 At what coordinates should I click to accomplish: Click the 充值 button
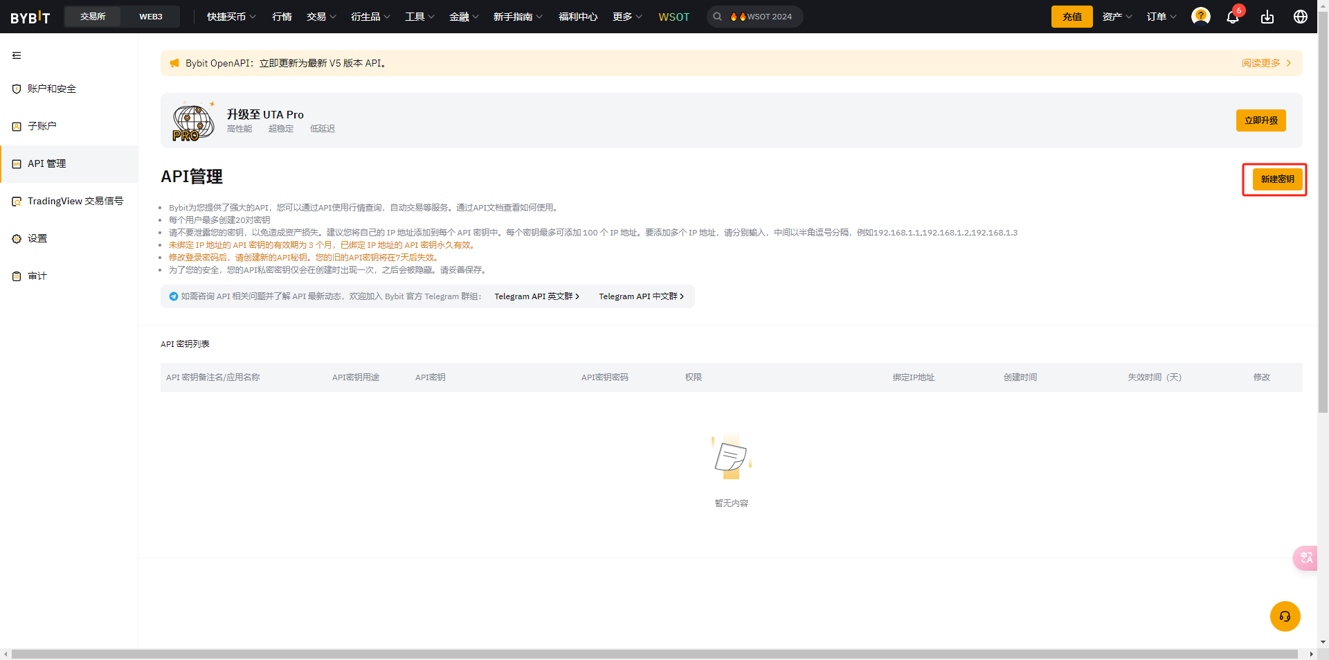(1072, 17)
